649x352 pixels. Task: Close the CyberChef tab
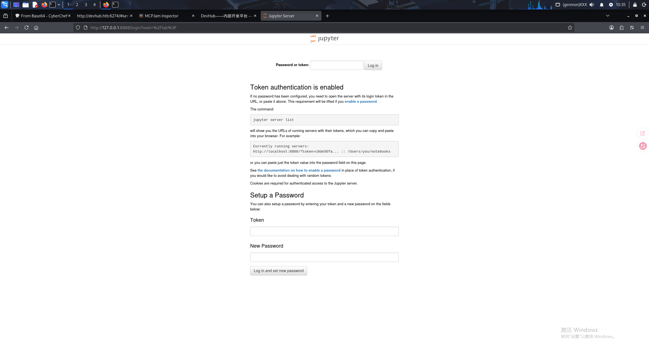click(x=69, y=16)
